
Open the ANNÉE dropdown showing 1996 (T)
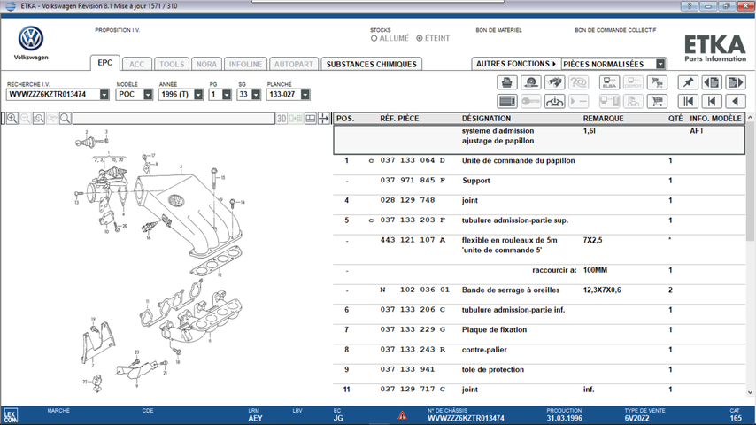pos(198,95)
